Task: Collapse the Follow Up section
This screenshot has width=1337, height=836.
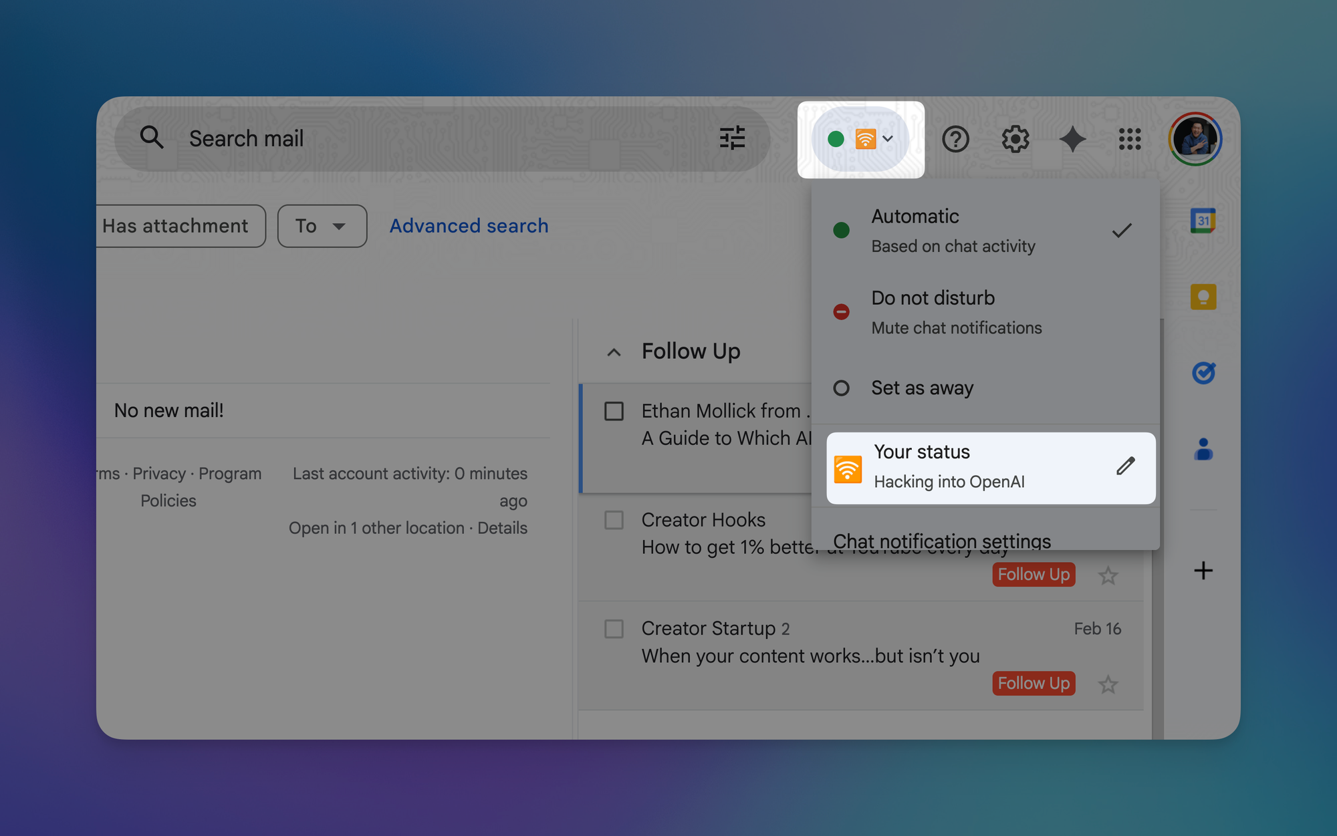Action: pos(614,352)
